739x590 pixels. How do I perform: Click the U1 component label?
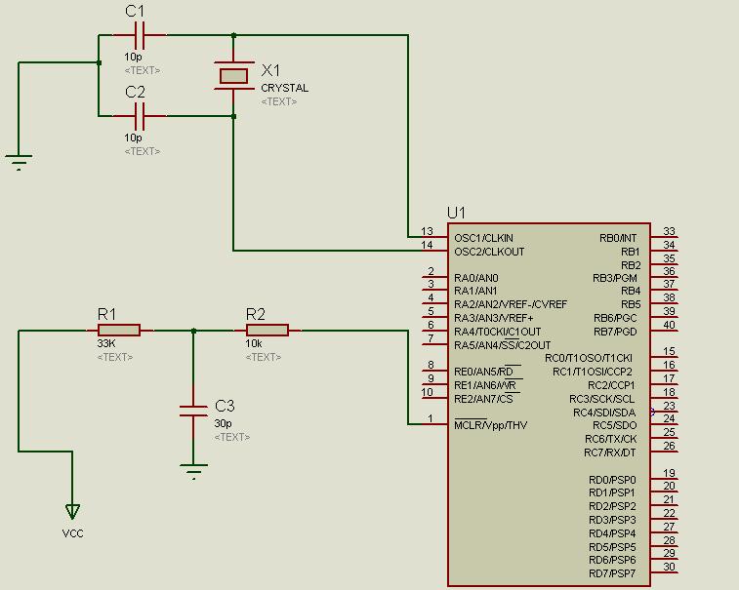pyautogui.click(x=456, y=214)
